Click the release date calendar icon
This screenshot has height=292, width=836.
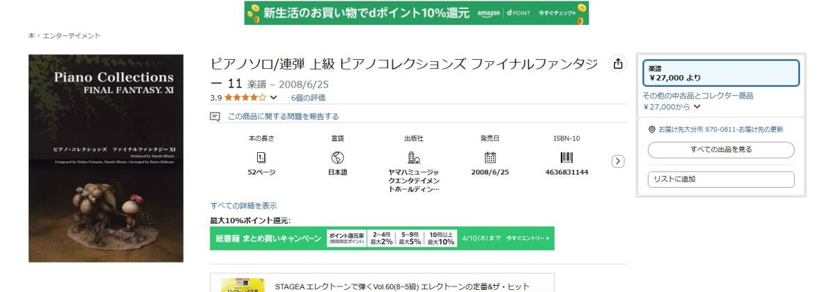click(x=490, y=157)
